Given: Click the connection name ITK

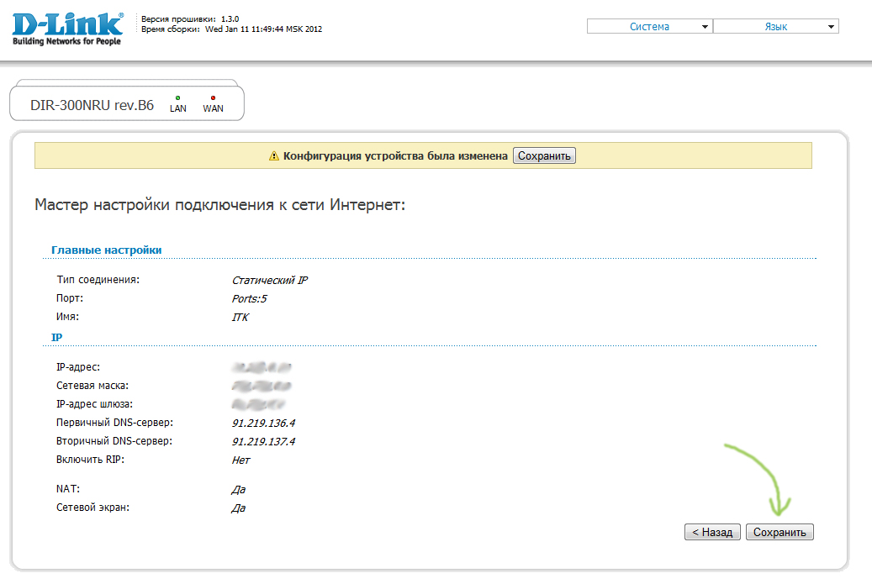Looking at the screenshot, I should click(x=240, y=318).
